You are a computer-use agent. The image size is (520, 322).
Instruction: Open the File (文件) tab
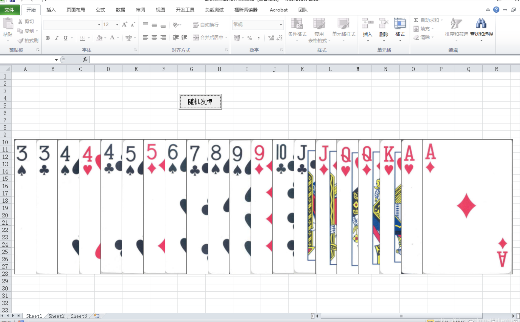pos(10,10)
